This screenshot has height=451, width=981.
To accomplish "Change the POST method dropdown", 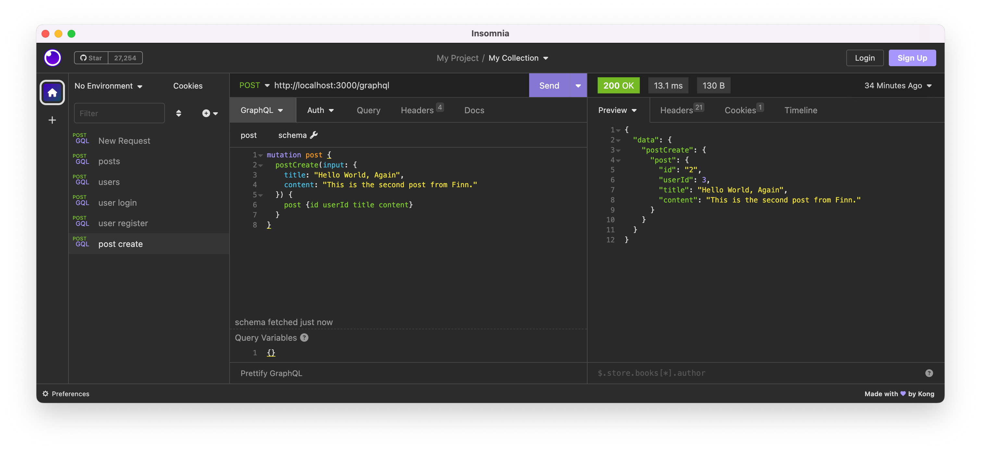I will pos(254,85).
